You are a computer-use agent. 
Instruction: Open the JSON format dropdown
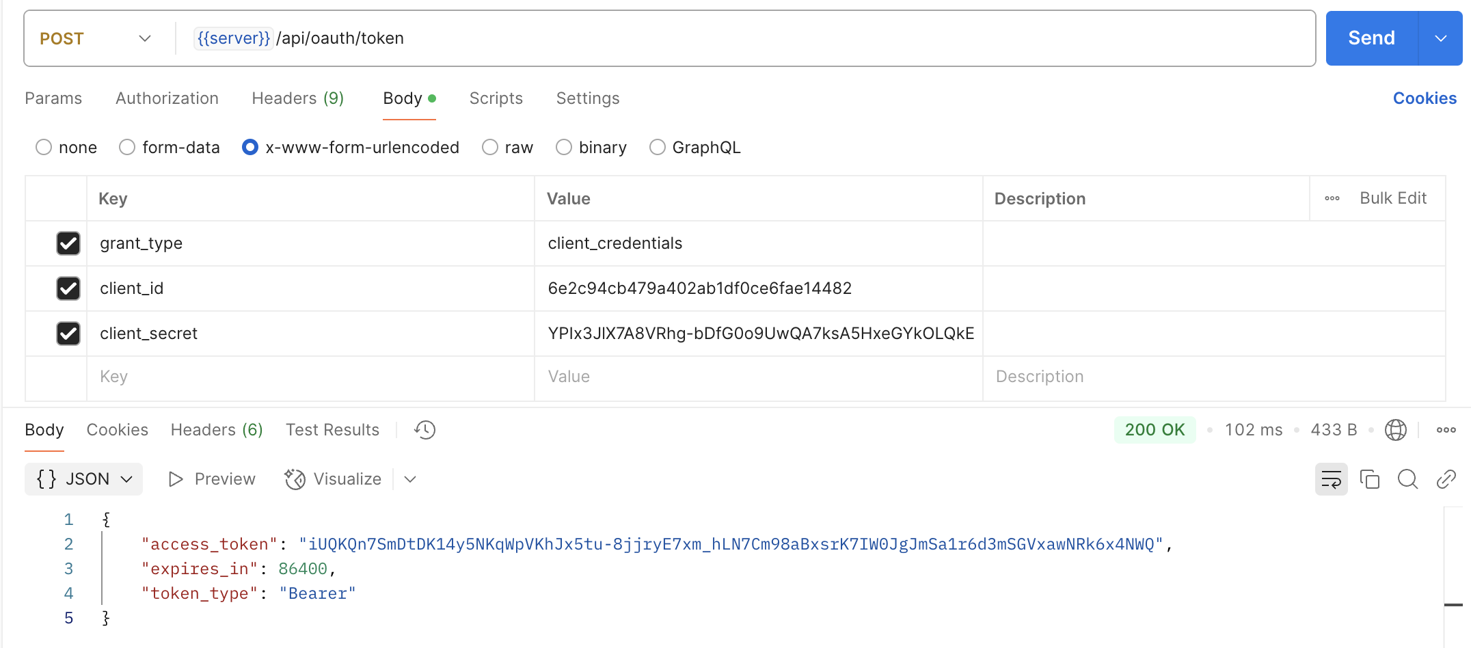[x=83, y=479]
